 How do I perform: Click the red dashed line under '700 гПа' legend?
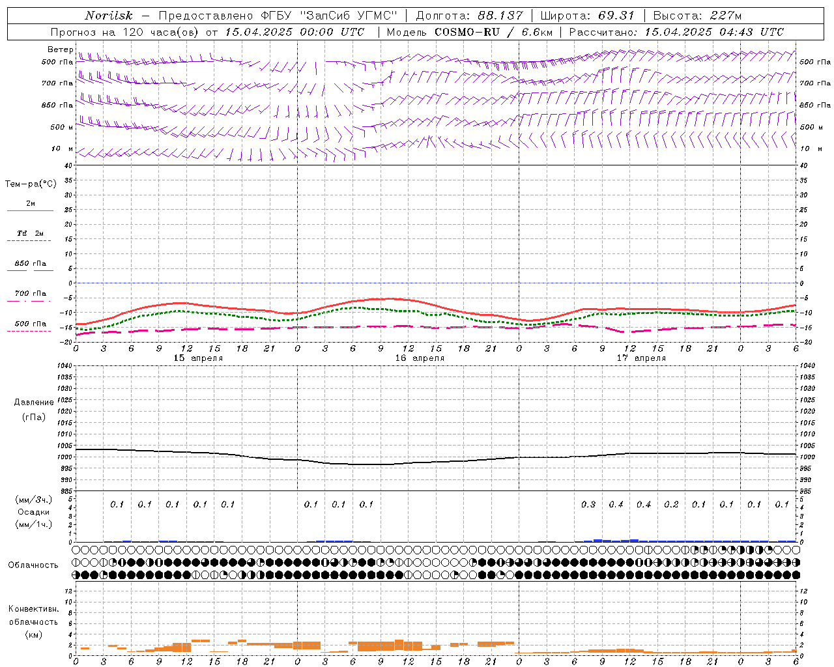(29, 301)
